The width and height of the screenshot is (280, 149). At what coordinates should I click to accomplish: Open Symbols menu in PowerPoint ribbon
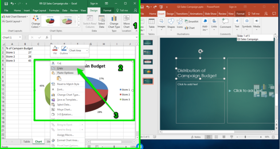pos(247,24)
